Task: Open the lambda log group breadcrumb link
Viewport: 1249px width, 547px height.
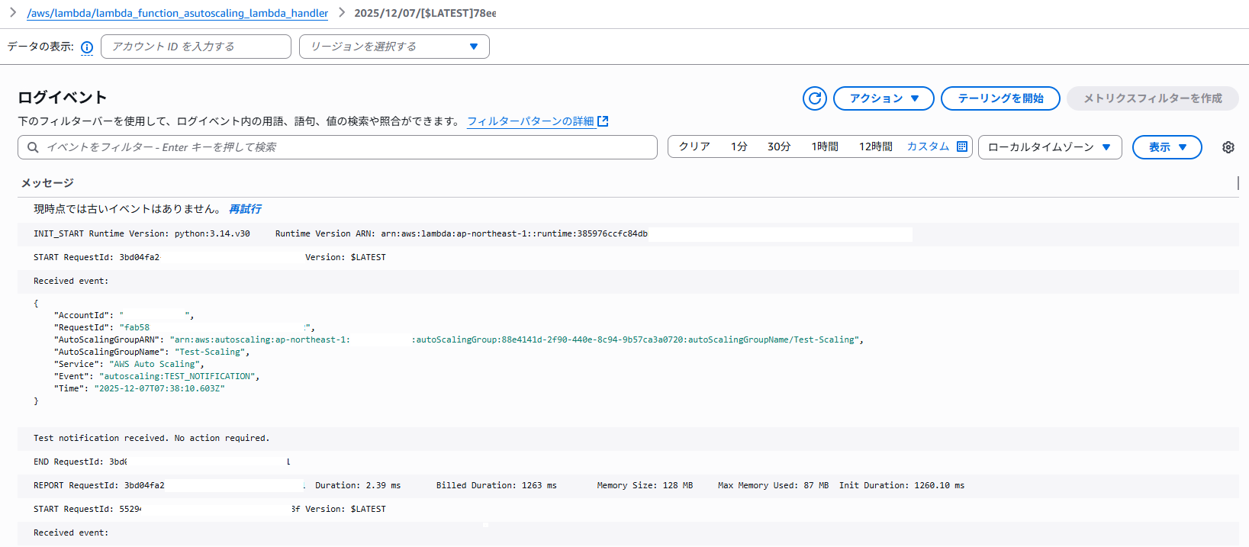Action: pyautogui.click(x=178, y=13)
